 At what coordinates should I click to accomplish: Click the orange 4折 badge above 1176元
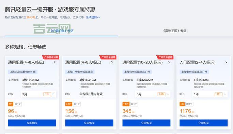pos(182,104)
